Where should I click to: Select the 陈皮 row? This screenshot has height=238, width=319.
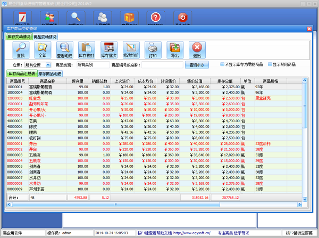[x=154, y=126]
